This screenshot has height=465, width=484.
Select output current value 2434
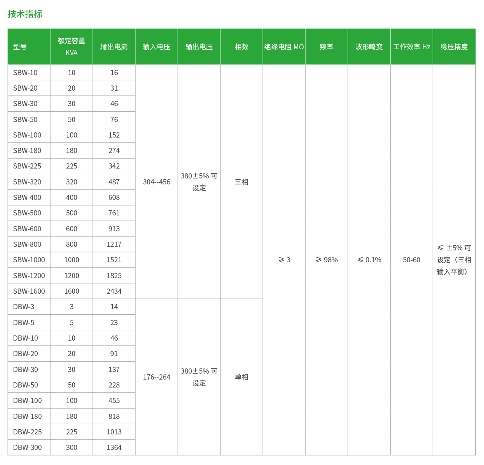[114, 291]
